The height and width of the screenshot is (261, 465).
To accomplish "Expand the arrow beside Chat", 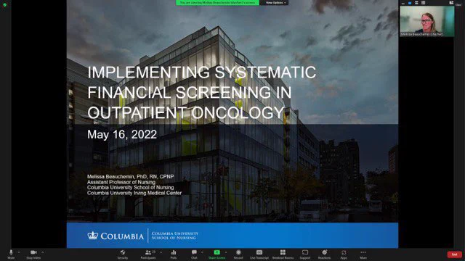I will [x=202, y=252].
